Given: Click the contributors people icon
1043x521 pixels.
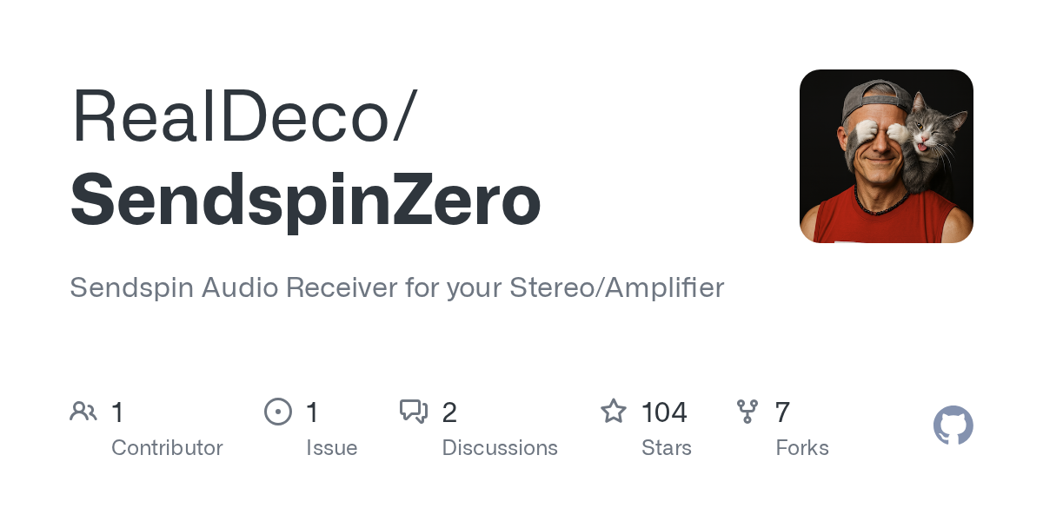Looking at the screenshot, I should pos(83,412).
